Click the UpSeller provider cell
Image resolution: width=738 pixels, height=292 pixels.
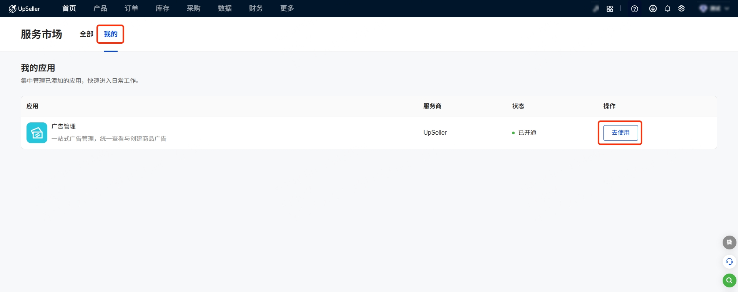435,132
